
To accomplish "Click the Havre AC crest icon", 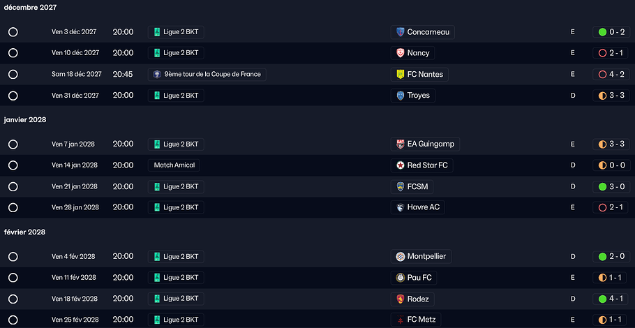I will click(401, 207).
